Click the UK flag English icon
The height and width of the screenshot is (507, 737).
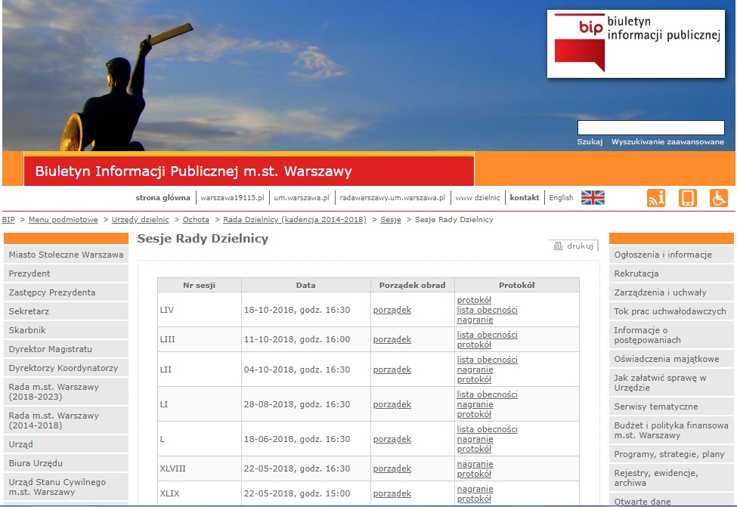(x=593, y=198)
